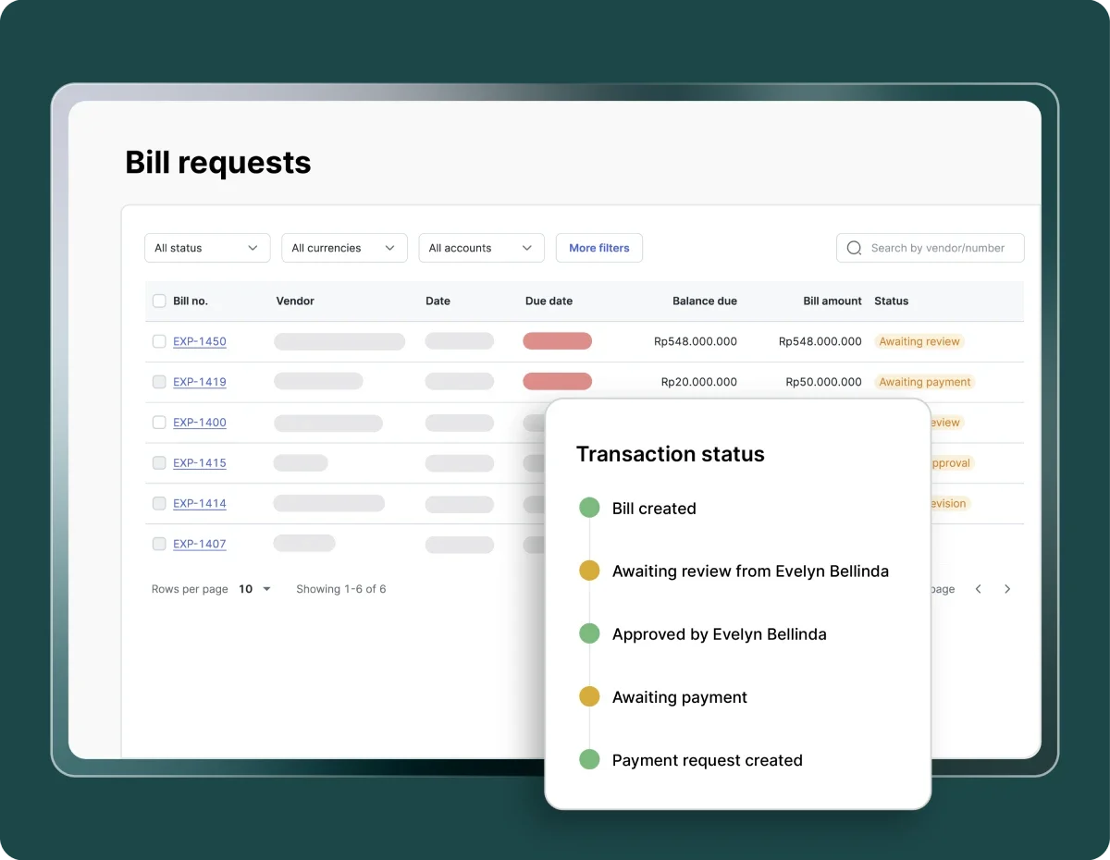Click the green Approved by Evelyn dot
Image resolution: width=1110 pixels, height=860 pixels.
[x=589, y=634]
